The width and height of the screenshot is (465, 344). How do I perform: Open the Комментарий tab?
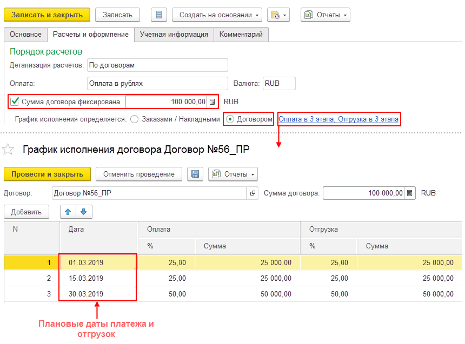pyautogui.click(x=241, y=35)
